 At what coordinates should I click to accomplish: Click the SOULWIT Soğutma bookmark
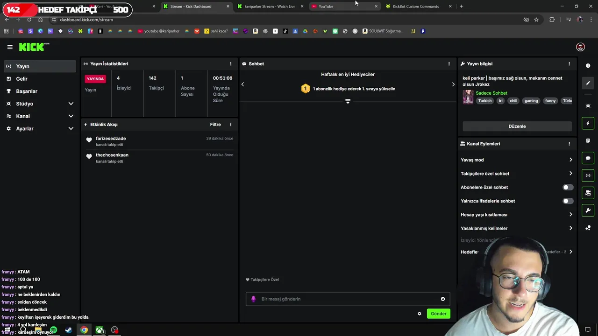tap(383, 31)
